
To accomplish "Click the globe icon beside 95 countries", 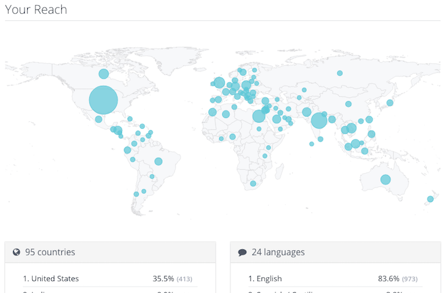I will (16, 253).
